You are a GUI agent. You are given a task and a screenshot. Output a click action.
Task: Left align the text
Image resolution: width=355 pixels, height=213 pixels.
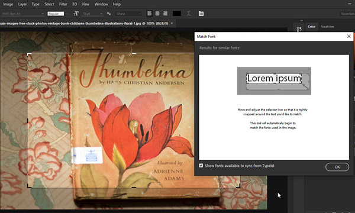point(150,14)
